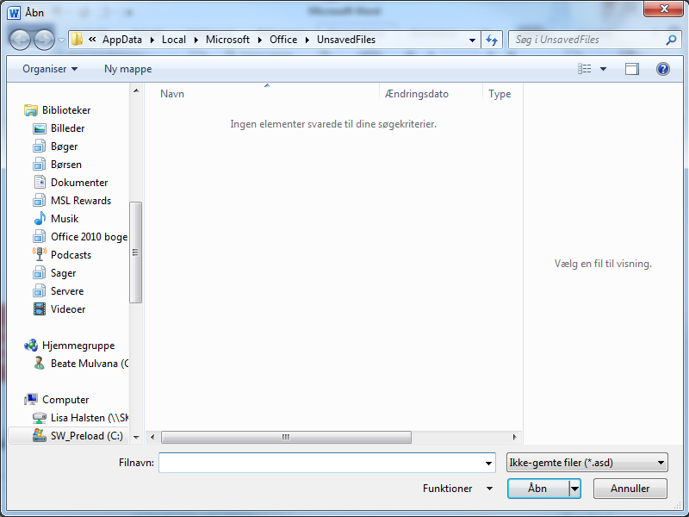Viewport: 689px width, 517px height.
Task: Click the refresh icon beside address bar
Action: [492, 40]
